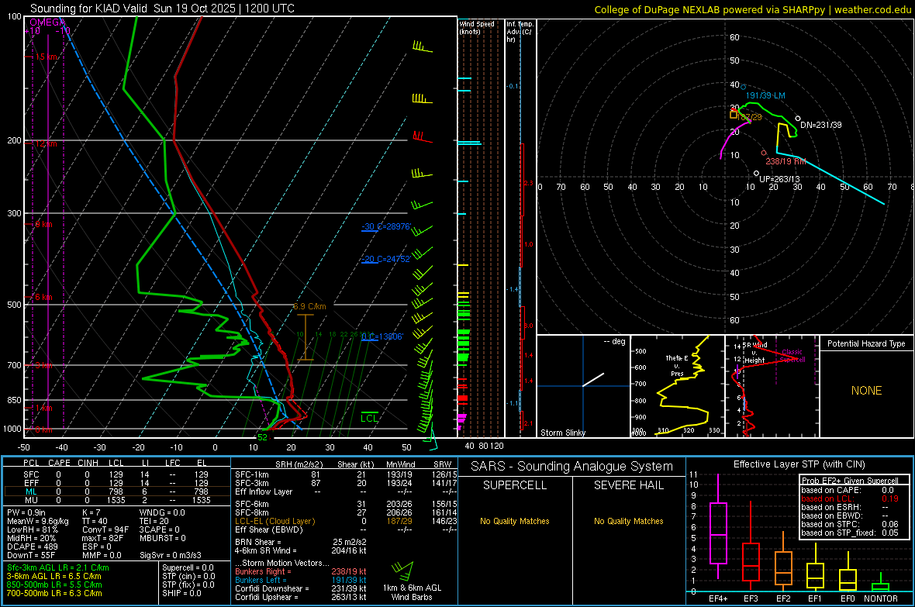
Task: Click the 'Supercell = 0.0' parameter
Action: [188, 567]
